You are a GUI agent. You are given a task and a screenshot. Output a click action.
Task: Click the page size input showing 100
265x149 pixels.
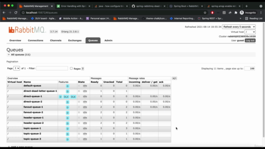coord(250,68)
